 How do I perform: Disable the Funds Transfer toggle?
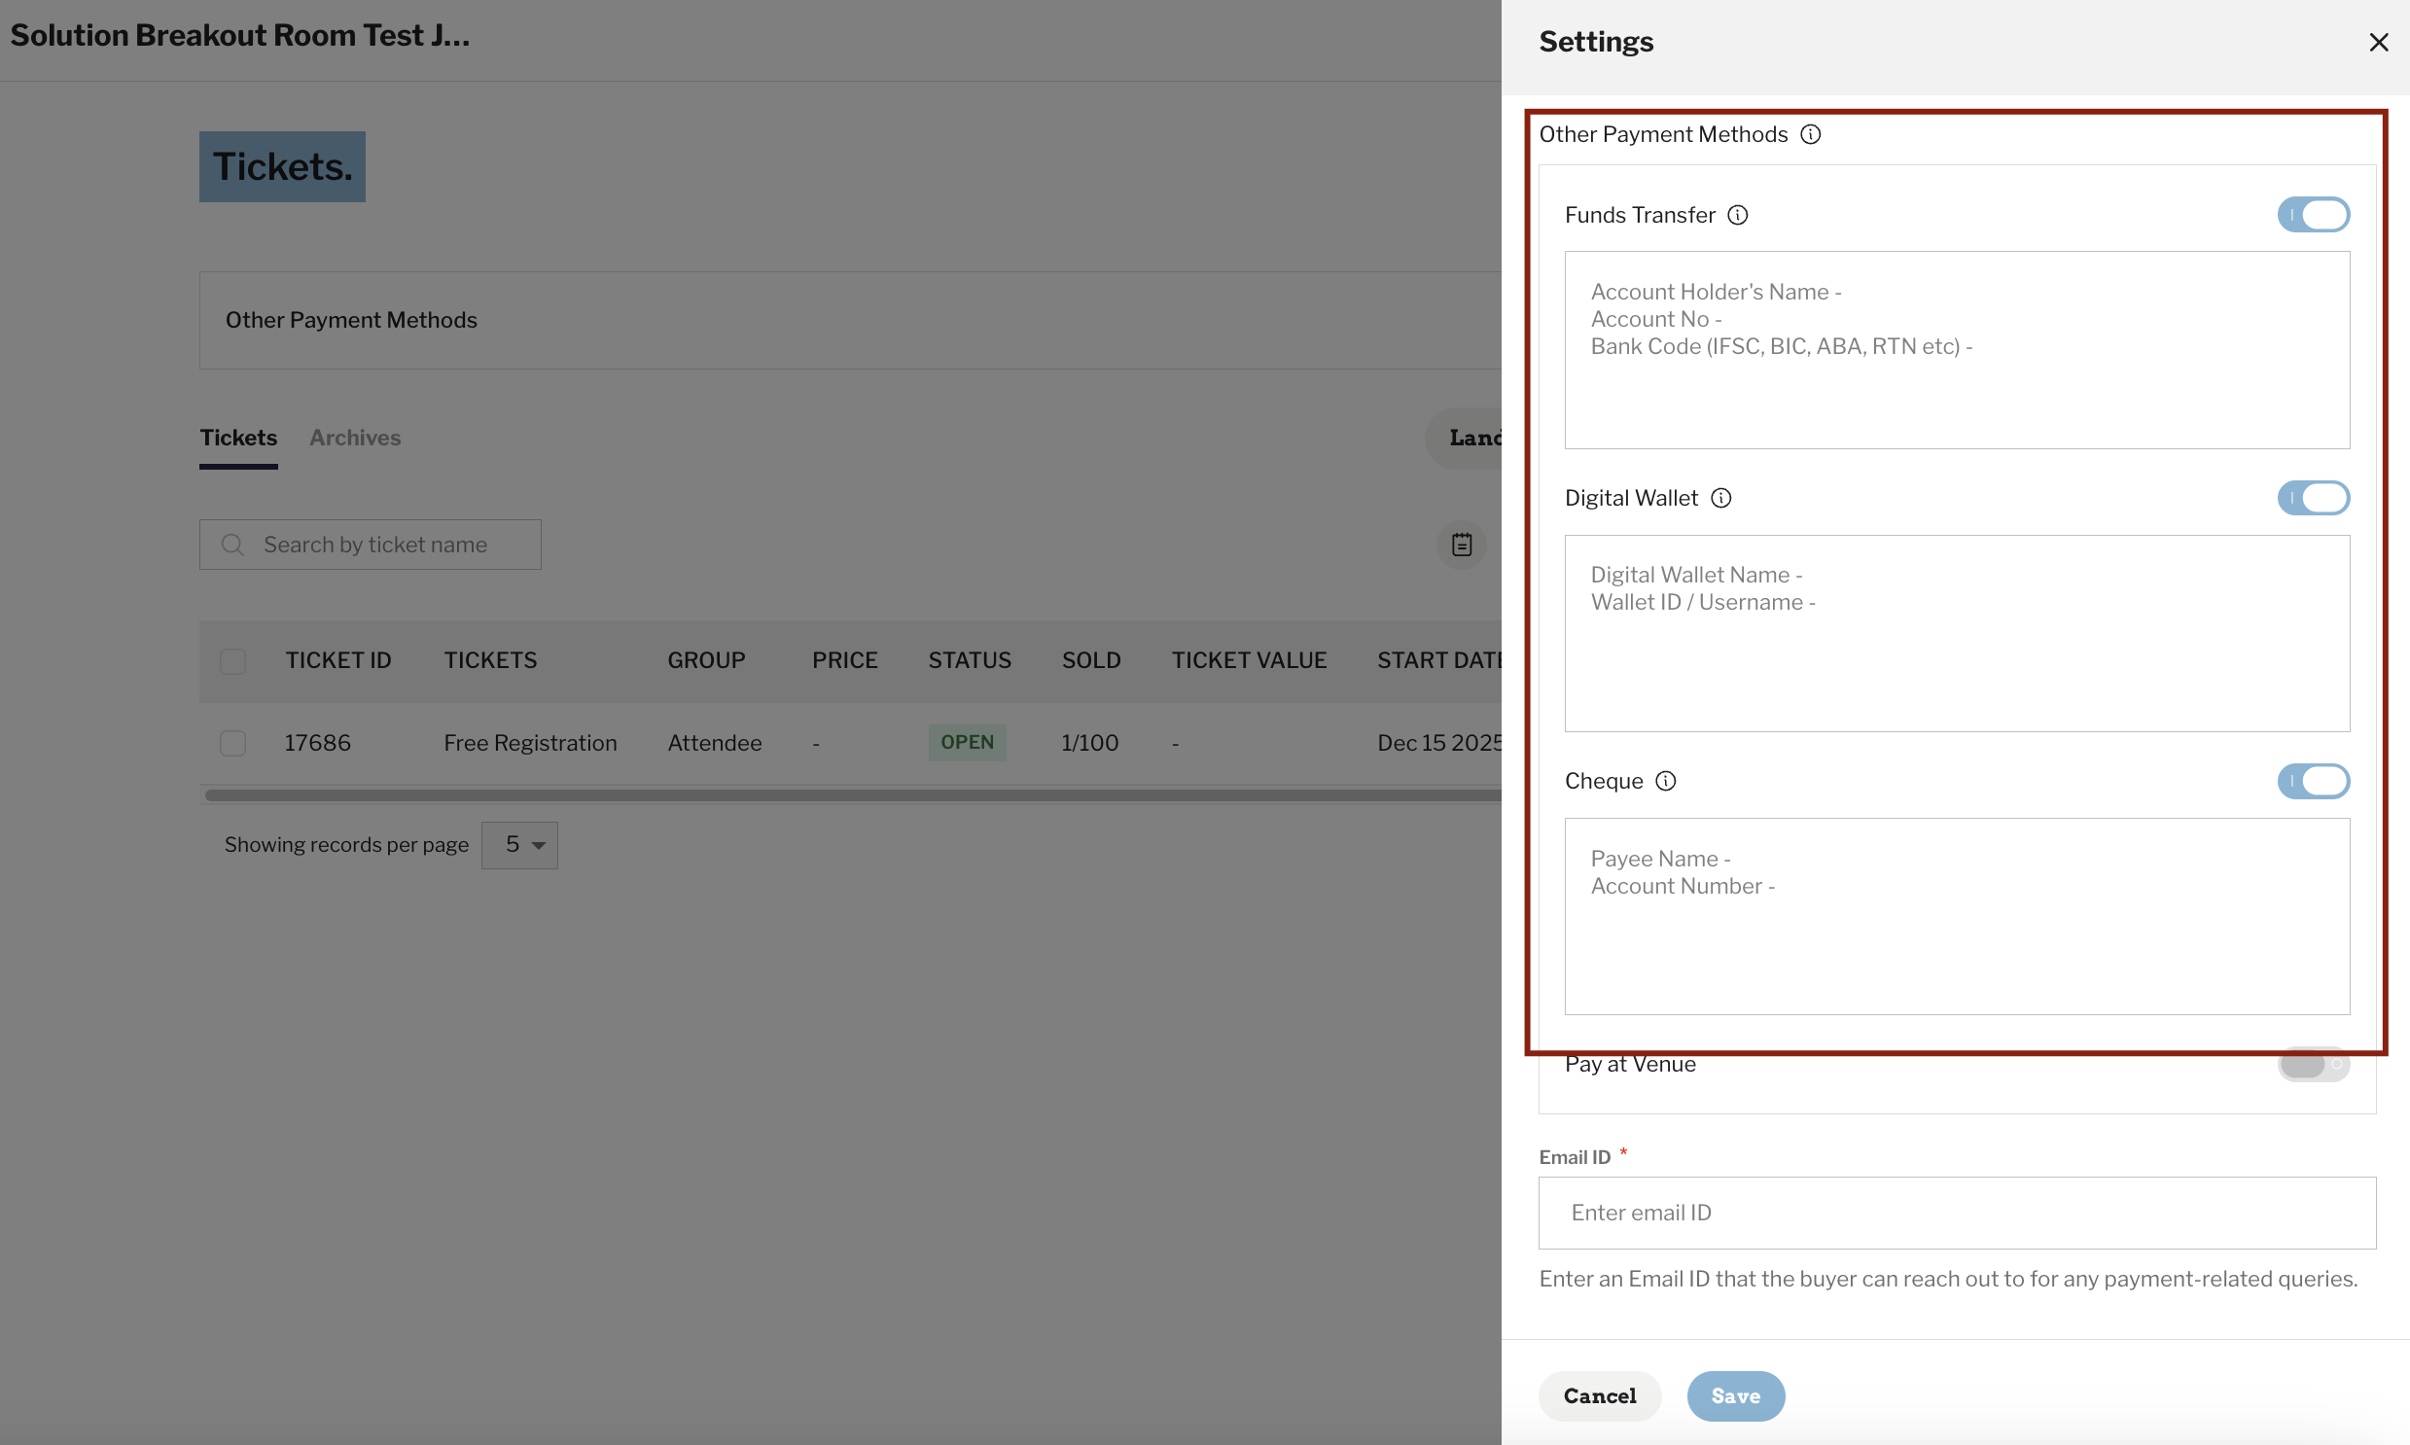[x=2314, y=215]
